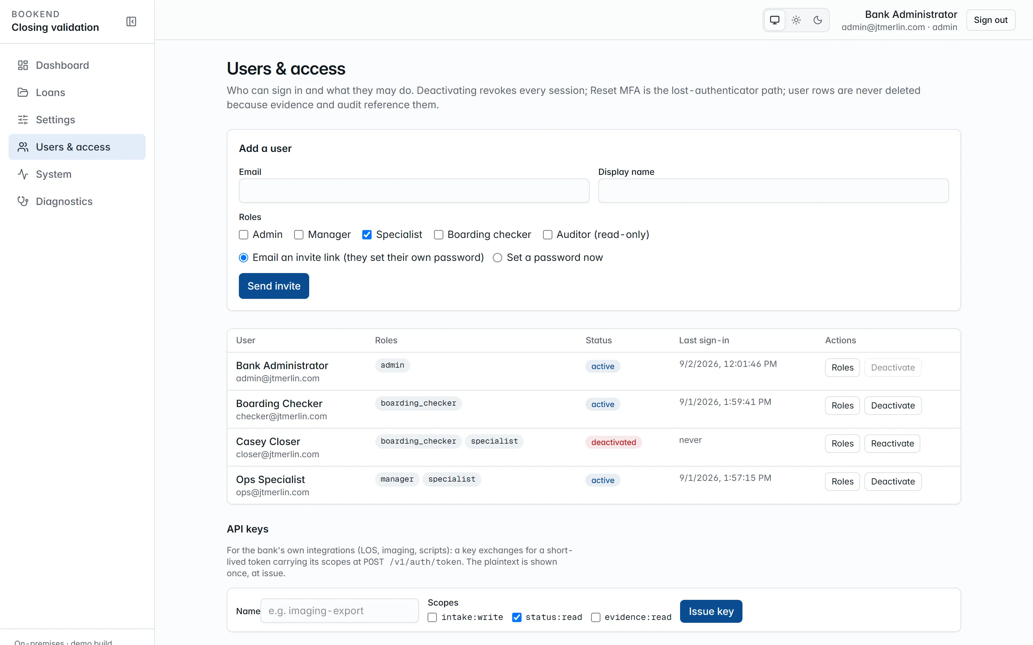Select Email an invite link radio
This screenshot has height=645, width=1033.
pos(243,258)
